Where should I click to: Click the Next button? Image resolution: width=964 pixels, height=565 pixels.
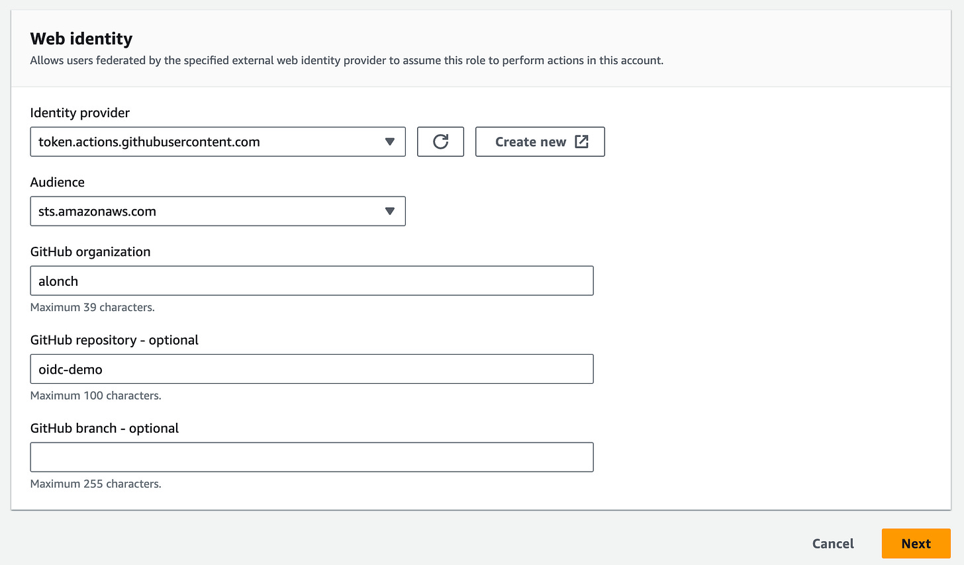click(916, 543)
